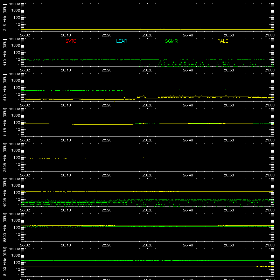This screenshot has width=280, height=280.
Task: Click the 20:30 time label below the 245 MHz plot
Action: click(147, 35)
